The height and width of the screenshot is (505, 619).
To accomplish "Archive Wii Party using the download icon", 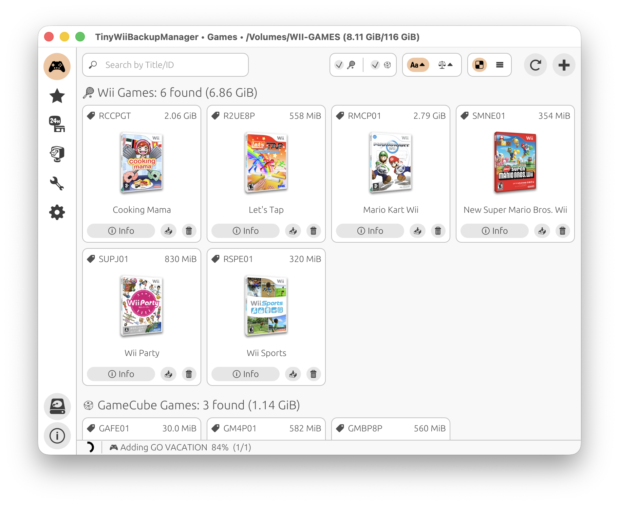I will [x=168, y=374].
